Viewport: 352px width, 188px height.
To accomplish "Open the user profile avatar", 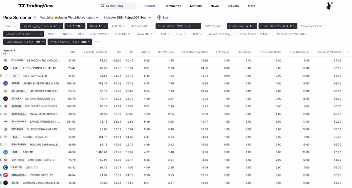I will [x=329, y=6].
